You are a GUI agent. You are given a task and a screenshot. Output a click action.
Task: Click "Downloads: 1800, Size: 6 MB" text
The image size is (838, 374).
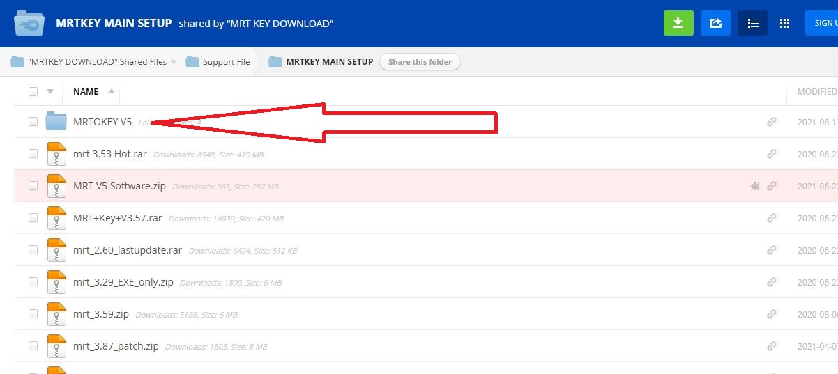tap(231, 283)
